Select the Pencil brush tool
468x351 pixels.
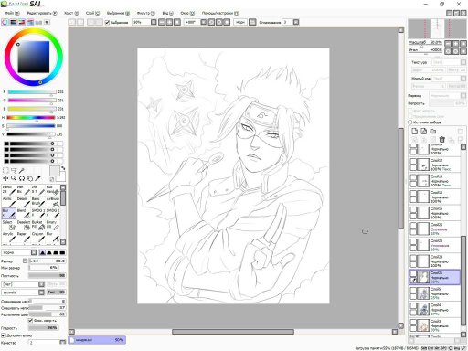click(8, 190)
